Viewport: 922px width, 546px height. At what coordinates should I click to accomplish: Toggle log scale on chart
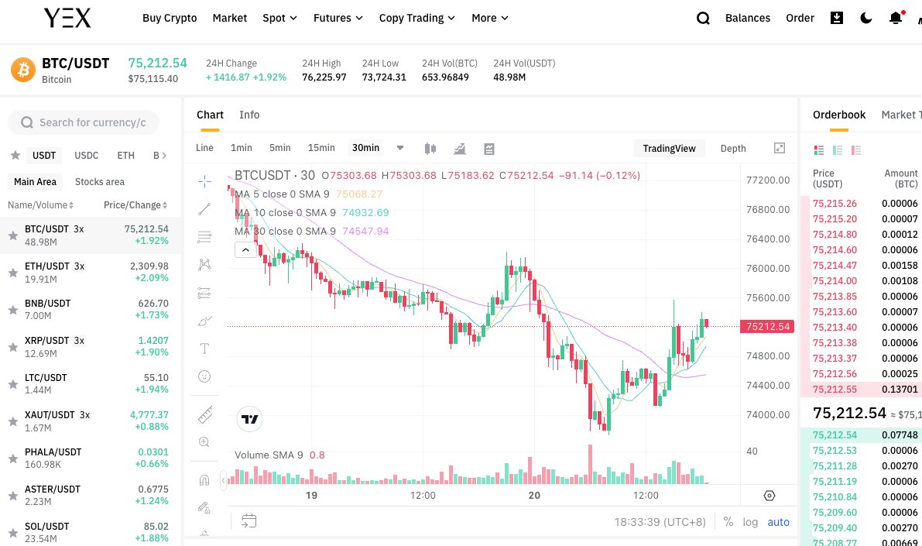750,522
